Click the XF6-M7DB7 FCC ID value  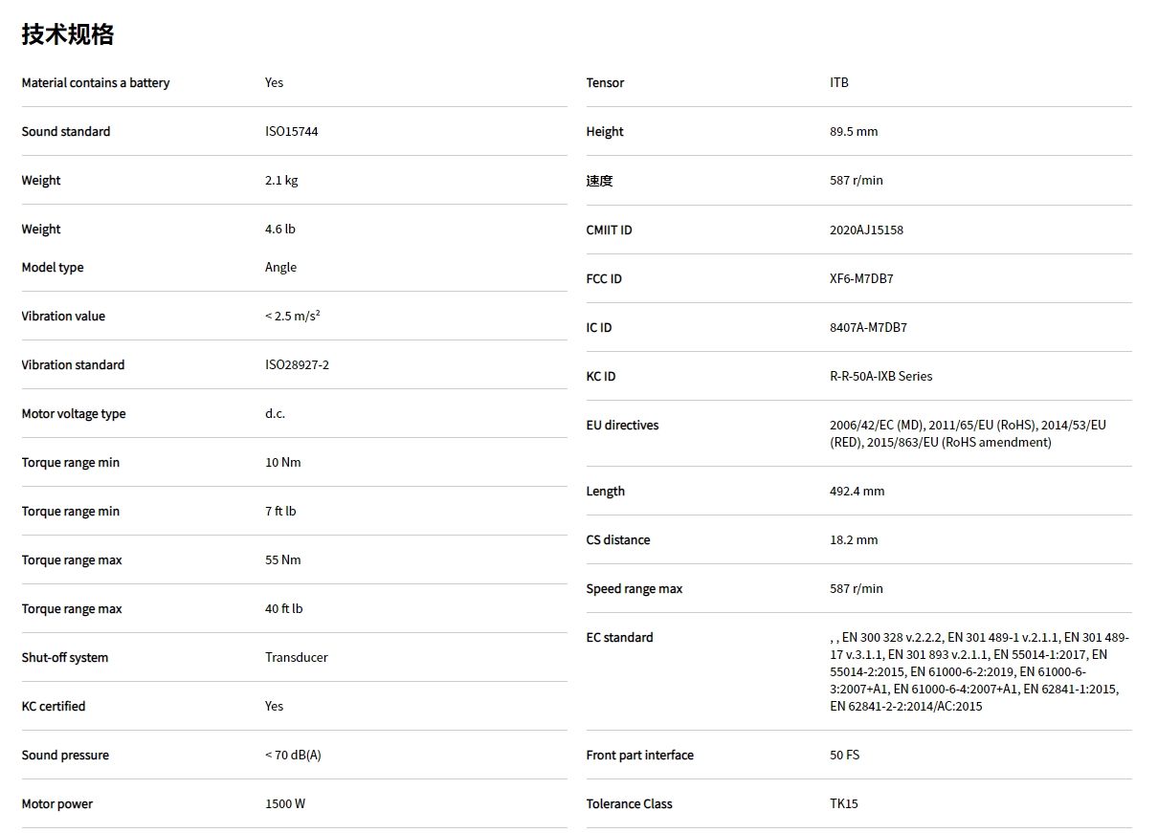click(x=861, y=279)
